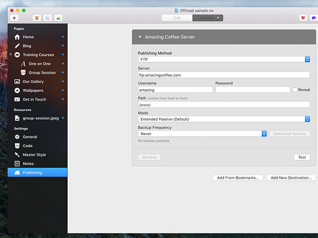Image resolution: width=318 pixels, height=238 pixels.
Task: Select the Our Gallery page
Action: click(x=37, y=82)
